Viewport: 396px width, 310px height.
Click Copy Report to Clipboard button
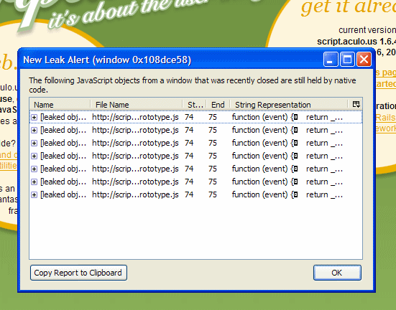click(78, 273)
